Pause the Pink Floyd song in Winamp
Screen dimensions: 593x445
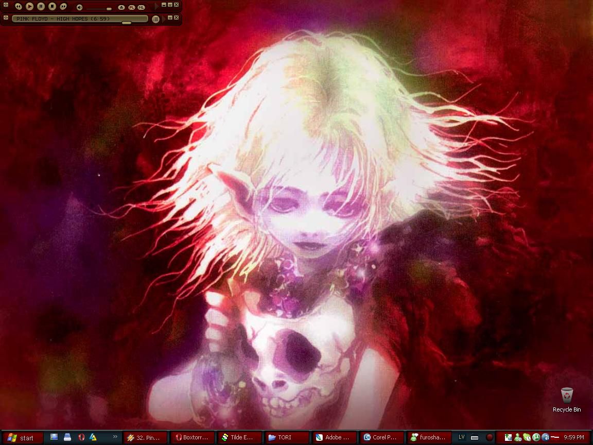[x=41, y=6]
